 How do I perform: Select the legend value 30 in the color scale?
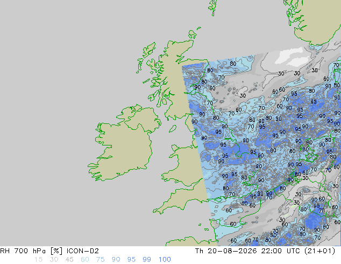point(54,260)
